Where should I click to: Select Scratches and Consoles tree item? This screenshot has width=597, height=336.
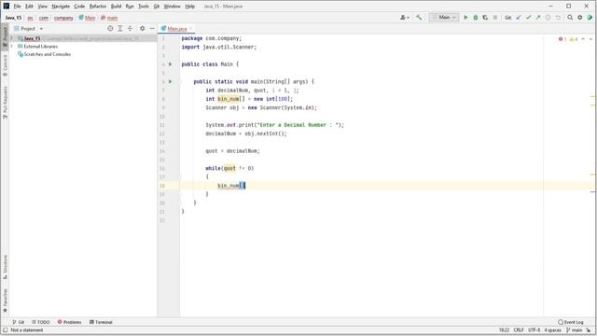(x=44, y=54)
